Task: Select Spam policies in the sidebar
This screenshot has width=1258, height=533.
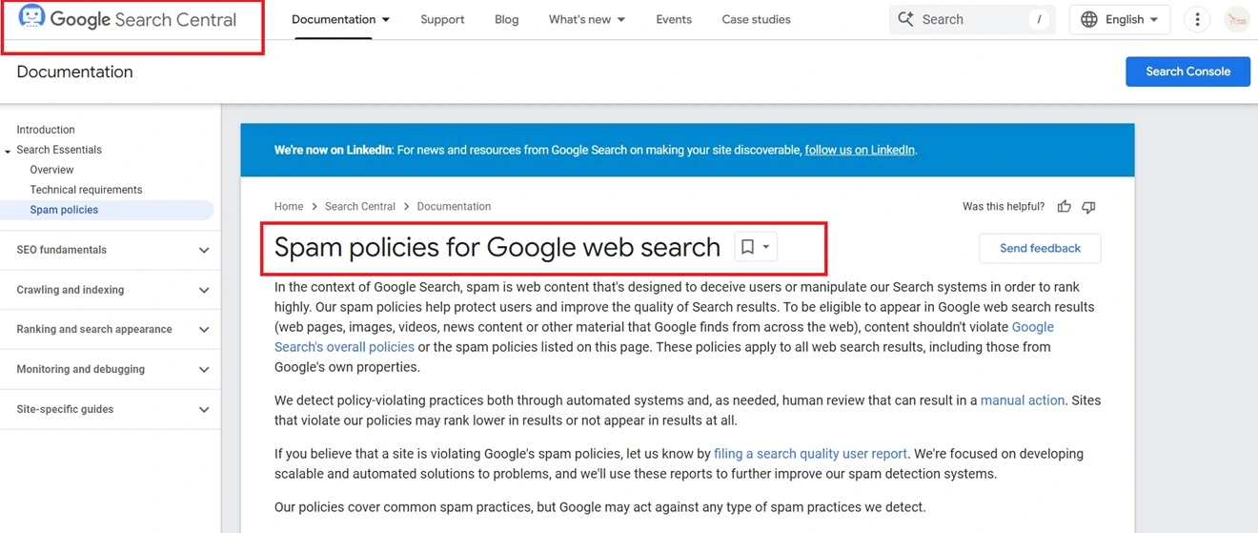Action: coord(64,210)
